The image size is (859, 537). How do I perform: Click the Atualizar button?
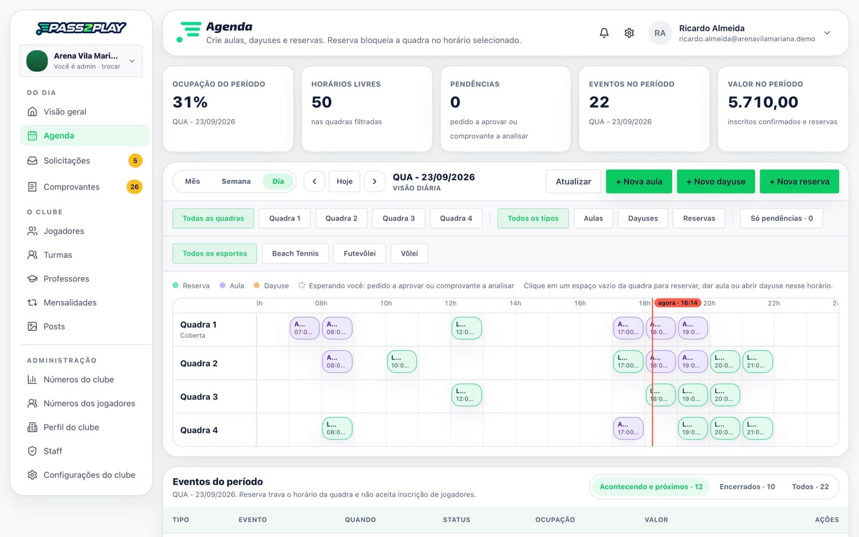coord(573,182)
